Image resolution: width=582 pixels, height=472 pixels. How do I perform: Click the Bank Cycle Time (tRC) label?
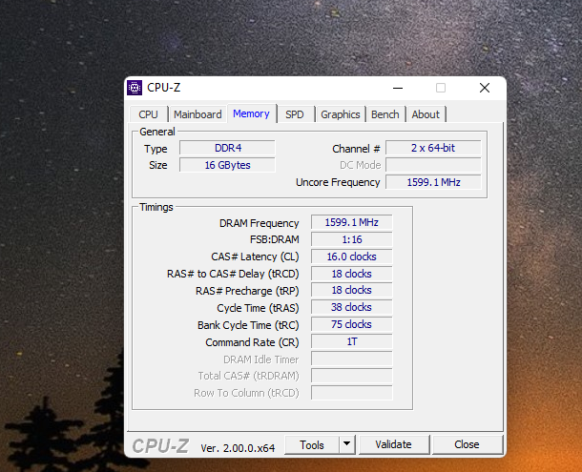(248, 325)
